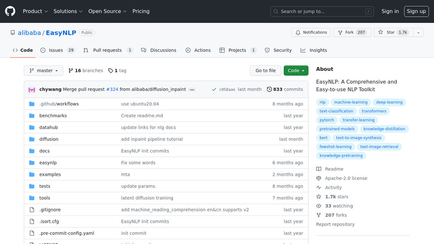
Task: Click the Star icon in Star button
Action: tap(381, 33)
